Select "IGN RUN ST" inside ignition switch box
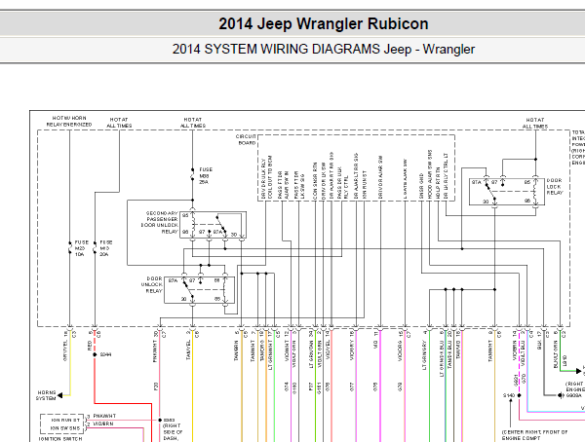Viewport: 585px width, 442px height. point(65,420)
